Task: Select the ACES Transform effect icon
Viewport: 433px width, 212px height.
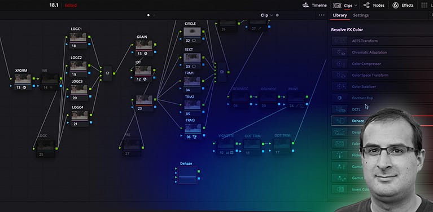Action: (x=339, y=41)
